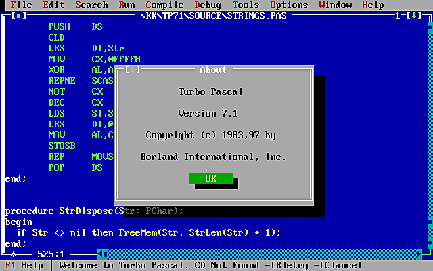Open the Run menu

coord(127,5)
